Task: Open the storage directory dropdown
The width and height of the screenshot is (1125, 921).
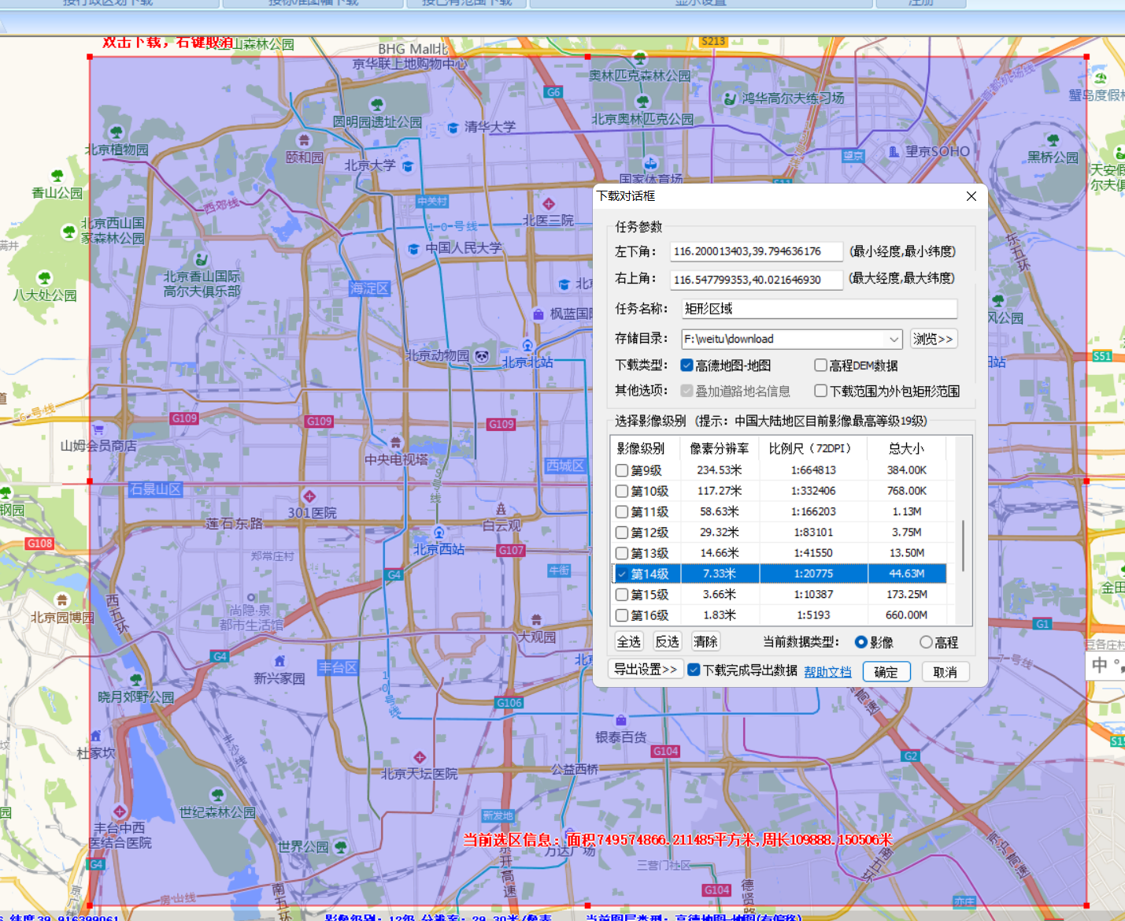Action: coord(895,339)
